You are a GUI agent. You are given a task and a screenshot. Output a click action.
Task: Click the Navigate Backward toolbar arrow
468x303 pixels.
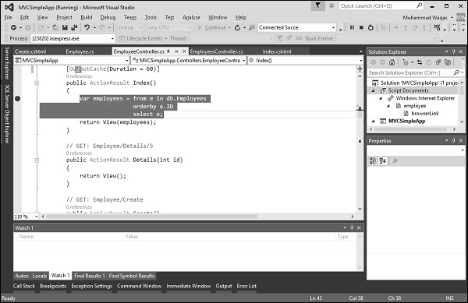point(13,28)
